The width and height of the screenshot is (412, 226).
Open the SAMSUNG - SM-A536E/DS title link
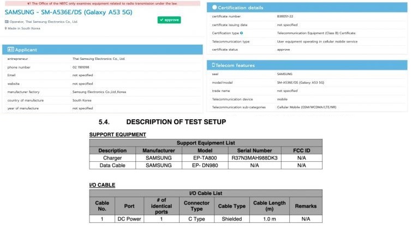(66, 11)
